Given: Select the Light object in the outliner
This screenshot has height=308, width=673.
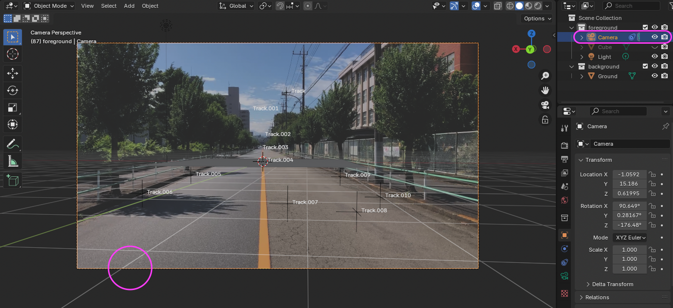Looking at the screenshot, I should click(604, 57).
